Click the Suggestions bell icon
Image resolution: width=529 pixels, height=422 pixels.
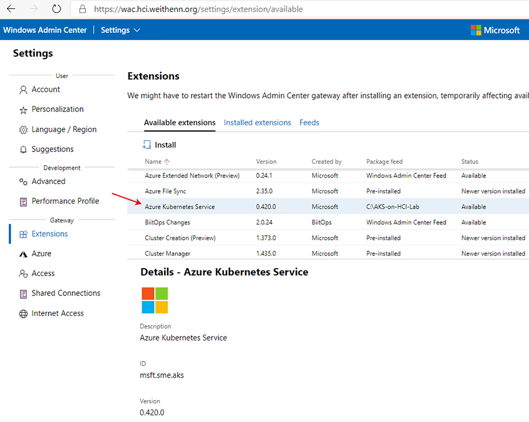[x=23, y=150]
